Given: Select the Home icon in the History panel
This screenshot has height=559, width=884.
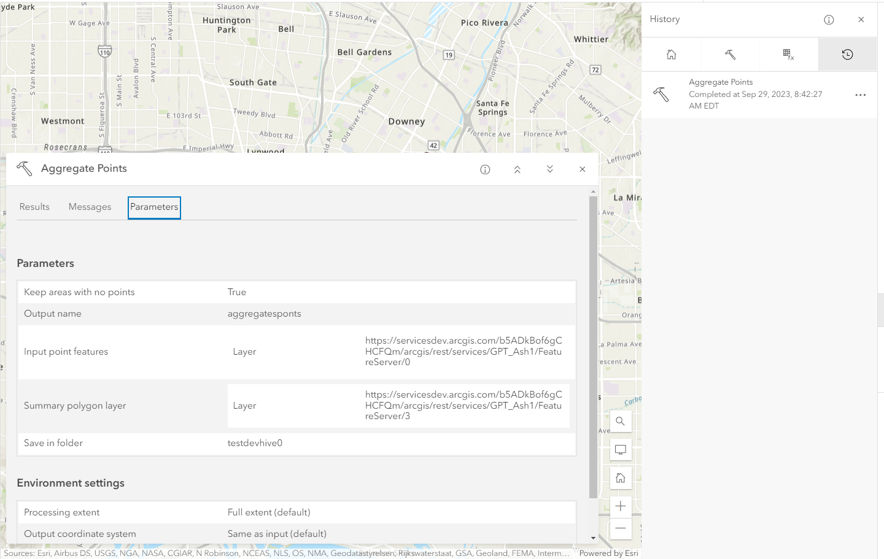Looking at the screenshot, I should point(671,54).
